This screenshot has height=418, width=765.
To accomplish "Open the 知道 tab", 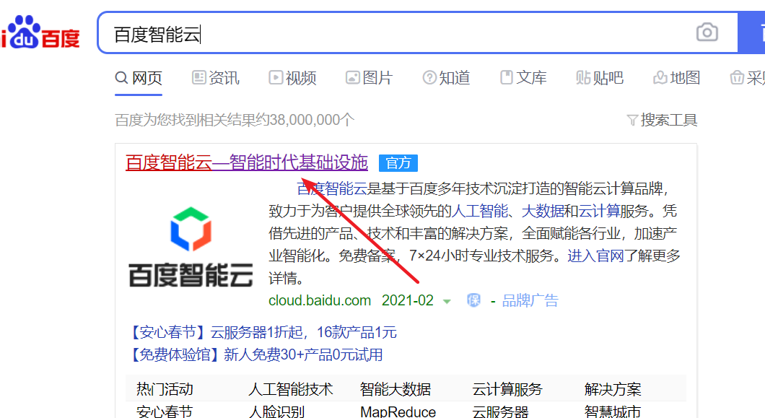I will point(447,78).
